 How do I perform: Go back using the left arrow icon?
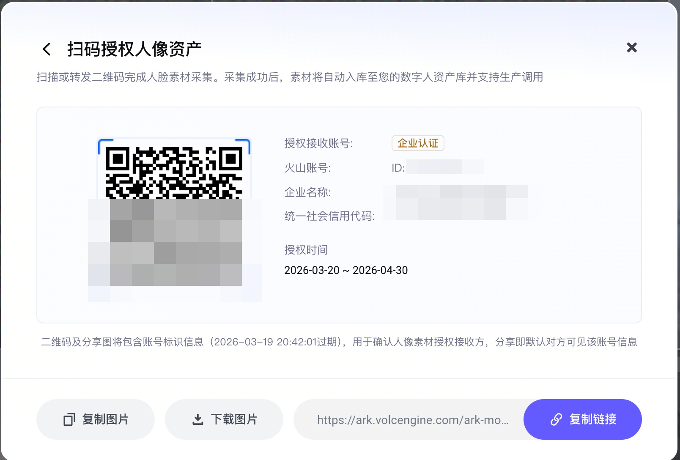(47, 49)
